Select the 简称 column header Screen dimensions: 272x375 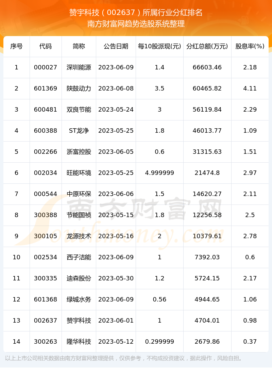tap(79, 46)
